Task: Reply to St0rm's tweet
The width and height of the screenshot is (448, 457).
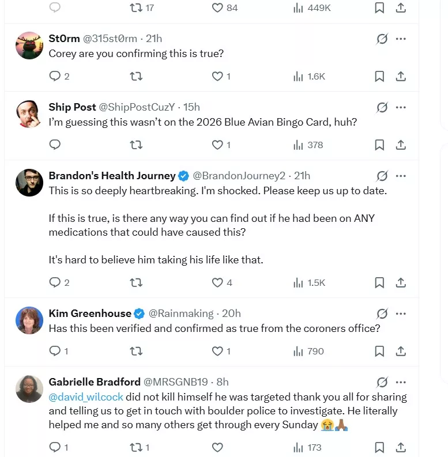Action: (55, 76)
